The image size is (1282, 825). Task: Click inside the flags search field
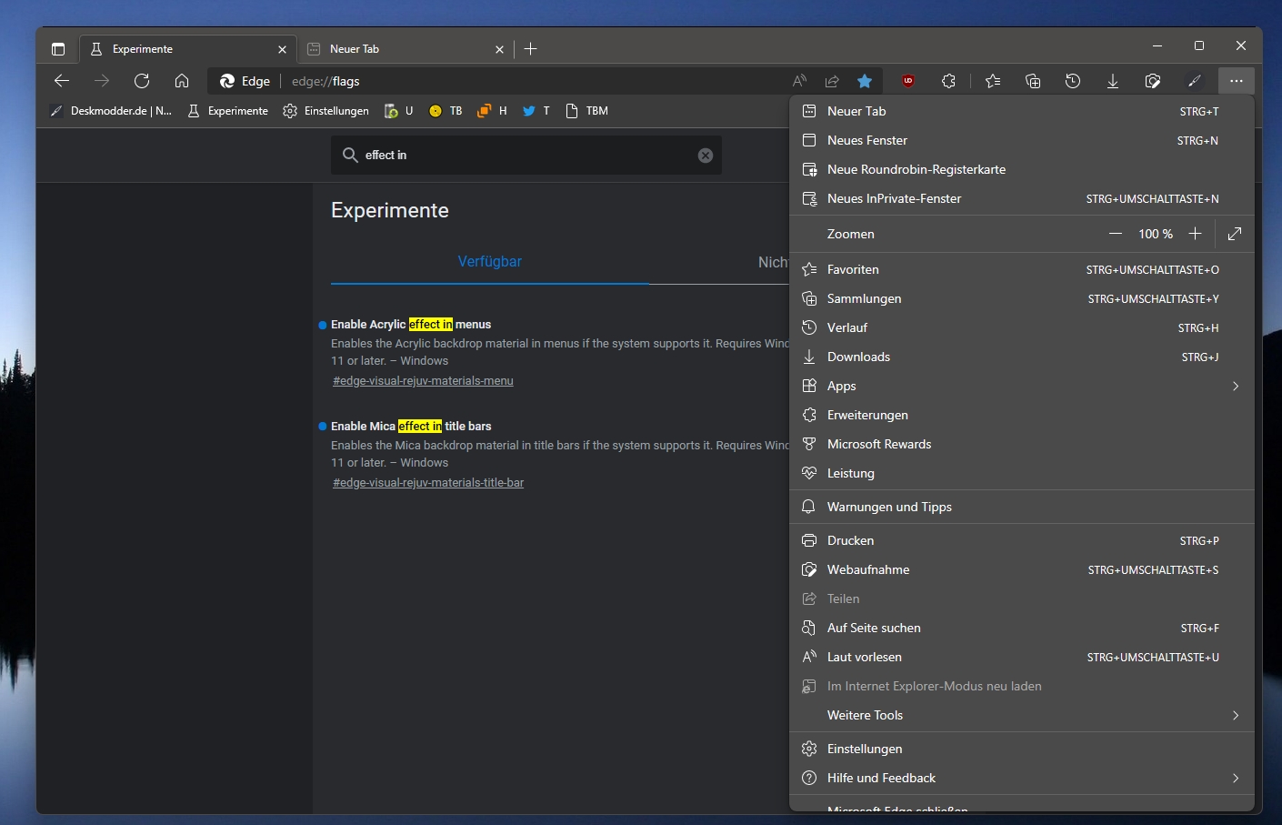pyautogui.click(x=526, y=156)
